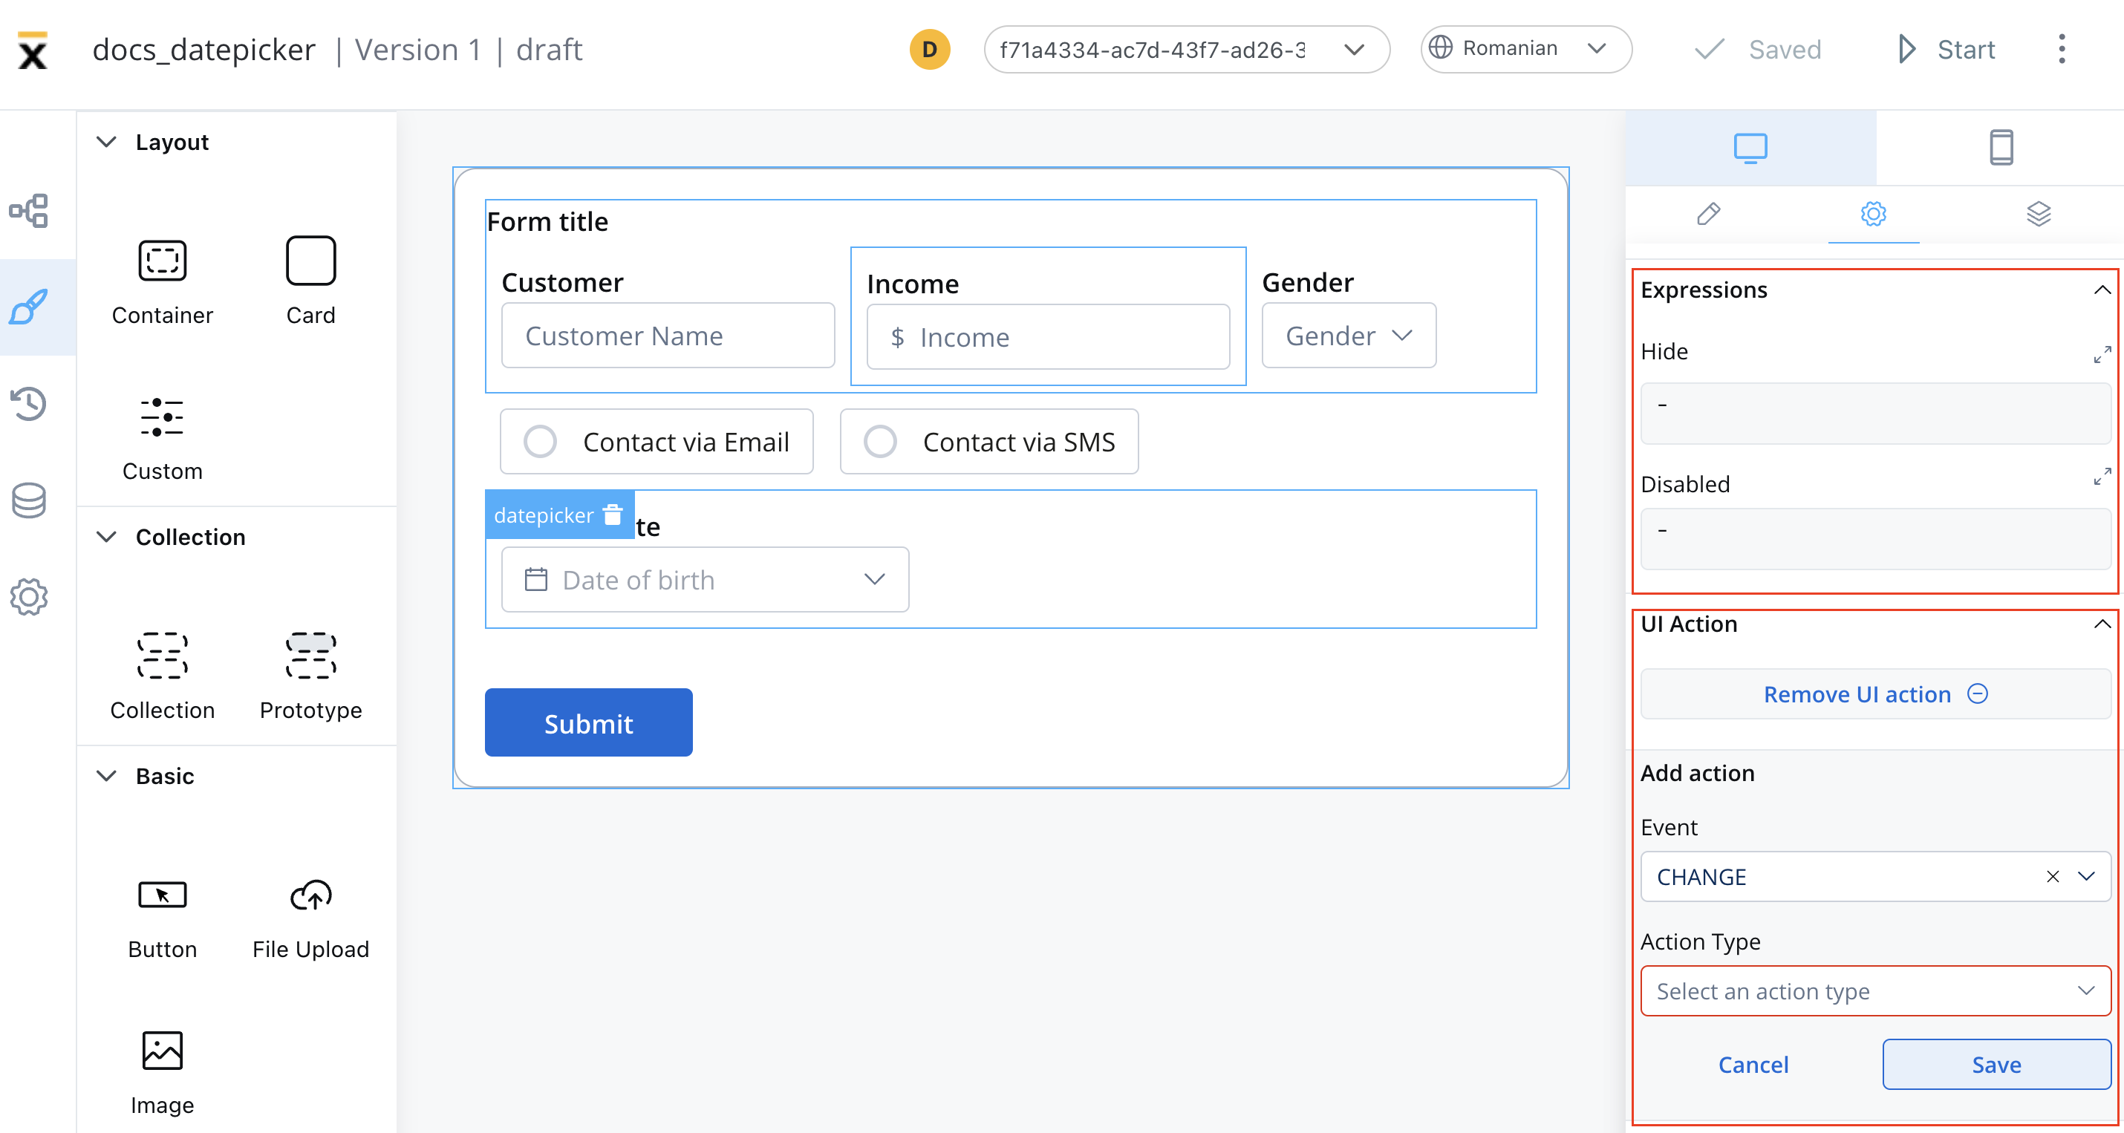Expand the Disabled expression editor
The height and width of the screenshot is (1133, 2124).
pyautogui.click(x=2102, y=477)
